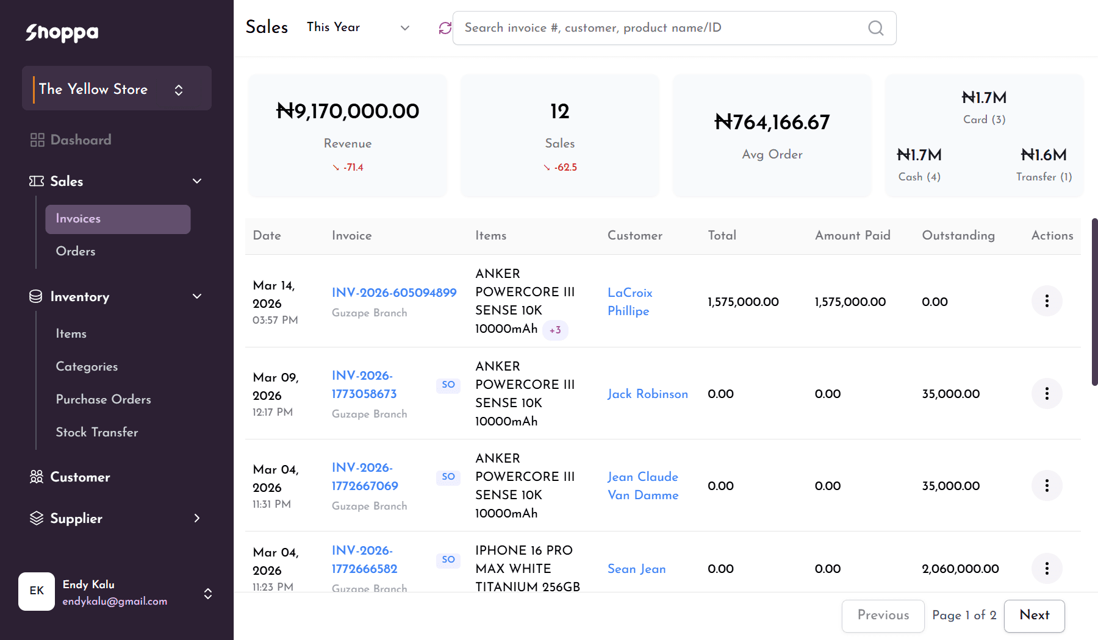Click the invoice search input field
This screenshot has width=1098, height=640.
click(x=640, y=27)
